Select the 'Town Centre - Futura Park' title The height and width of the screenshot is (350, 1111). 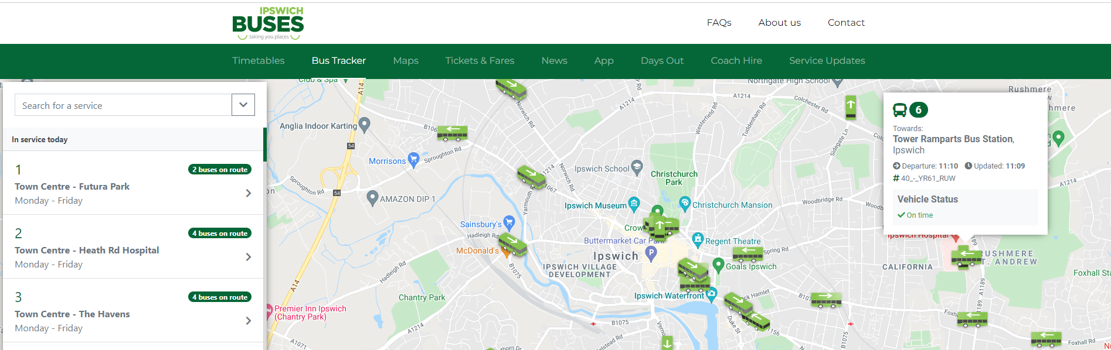72,186
